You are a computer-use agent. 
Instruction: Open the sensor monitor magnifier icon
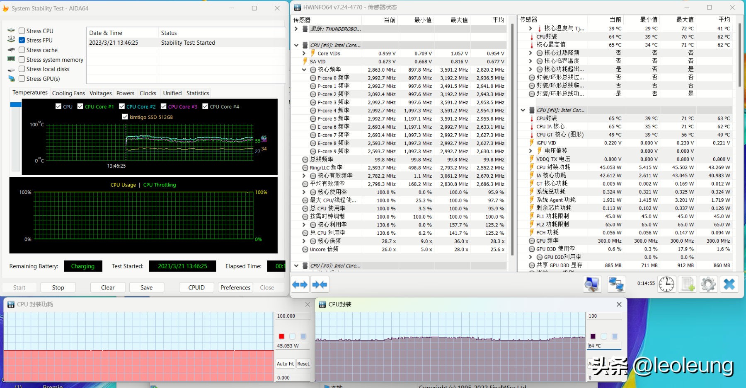coord(592,284)
